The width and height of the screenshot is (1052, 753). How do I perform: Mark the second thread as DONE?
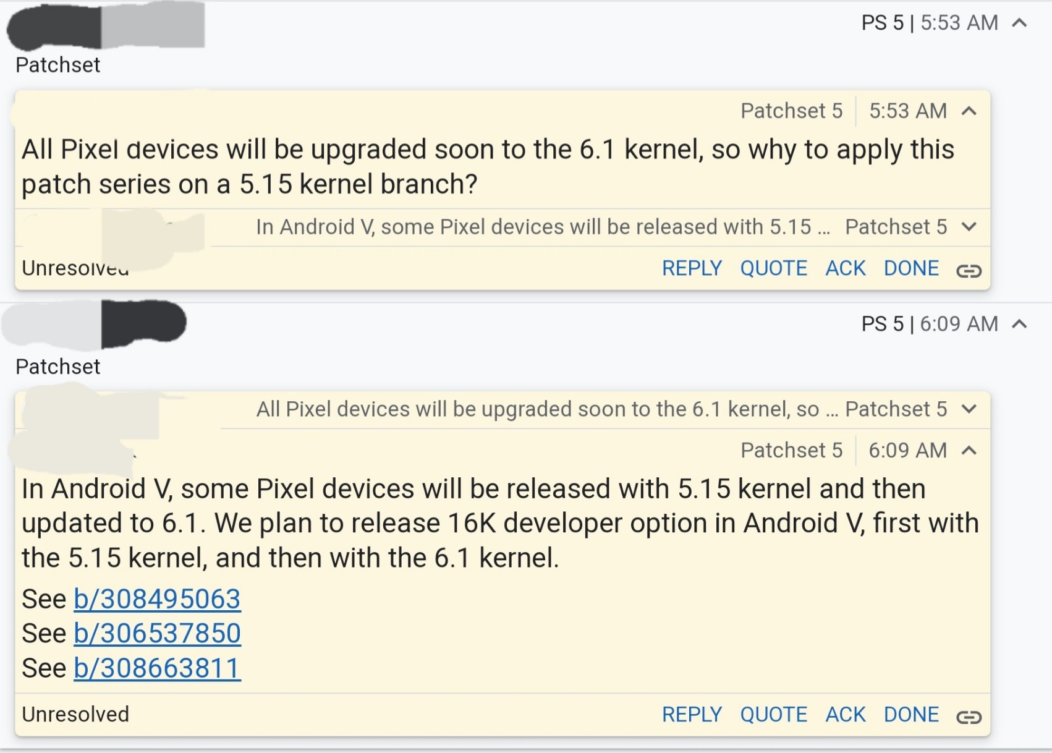911,715
